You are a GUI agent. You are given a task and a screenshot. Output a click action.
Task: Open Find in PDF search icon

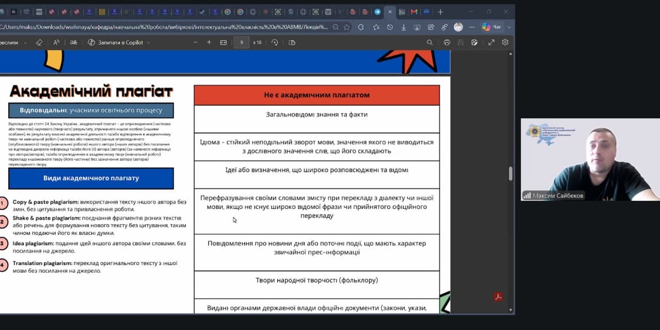click(x=430, y=42)
